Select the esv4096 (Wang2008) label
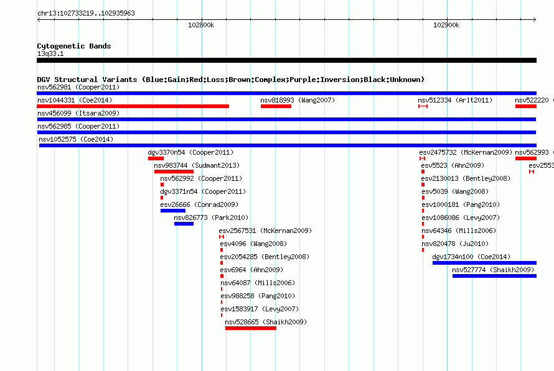554x371 pixels. pos(253,244)
